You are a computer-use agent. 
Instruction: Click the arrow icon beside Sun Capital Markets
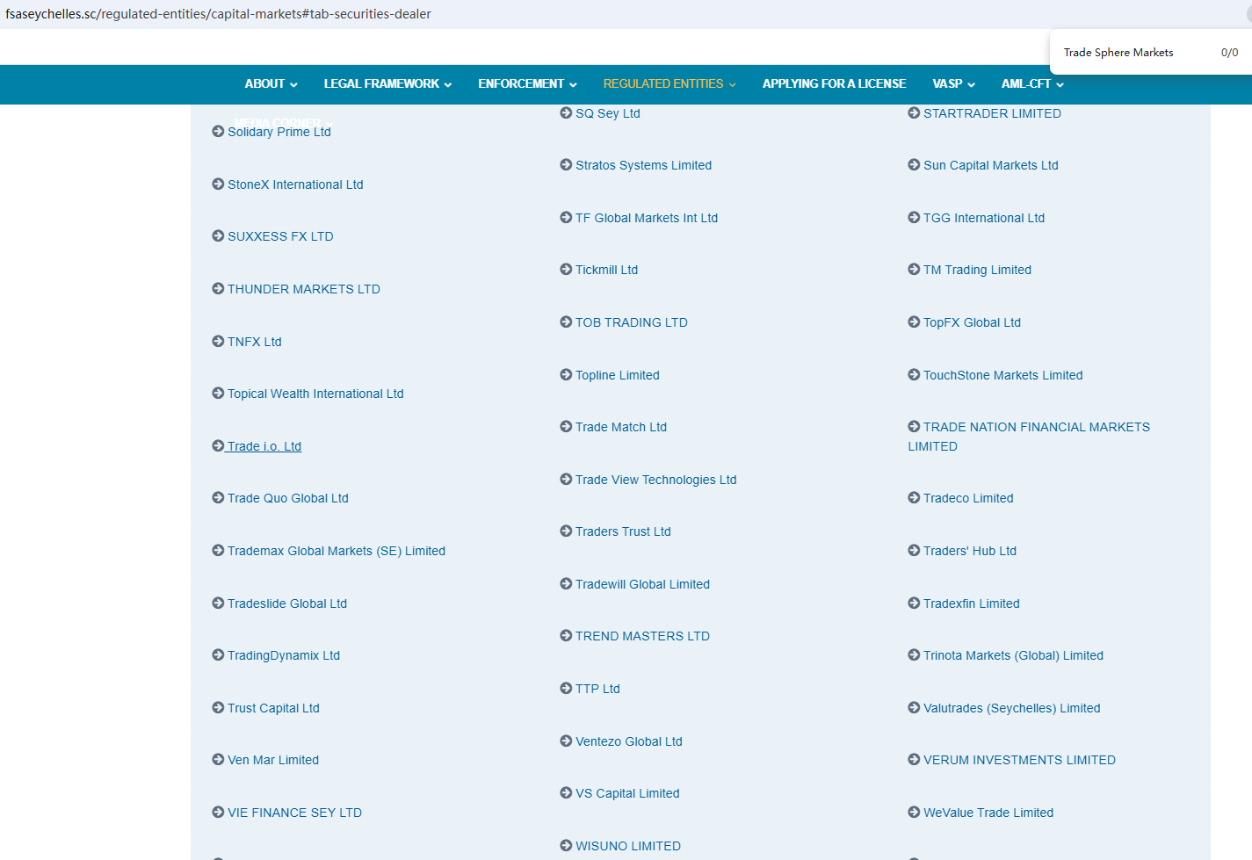[914, 164]
